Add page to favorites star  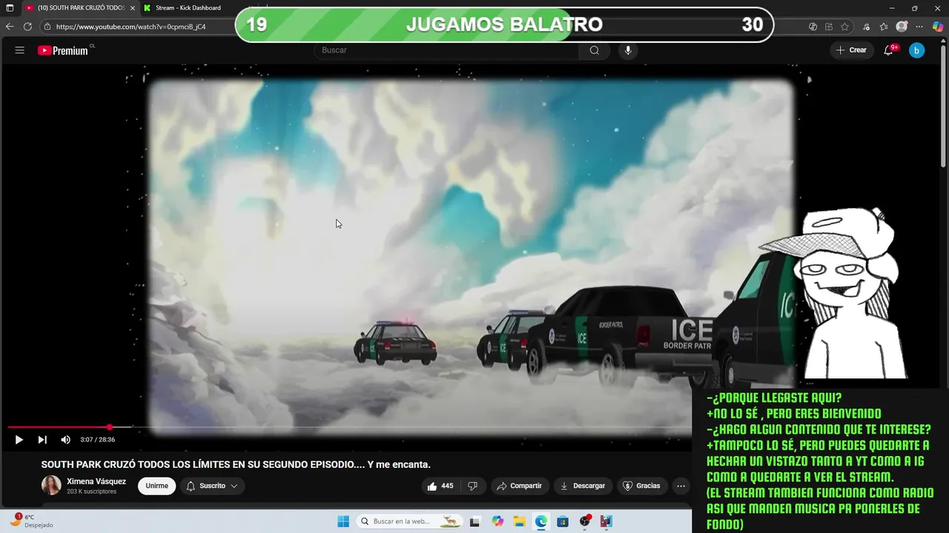pyautogui.click(x=844, y=27)
